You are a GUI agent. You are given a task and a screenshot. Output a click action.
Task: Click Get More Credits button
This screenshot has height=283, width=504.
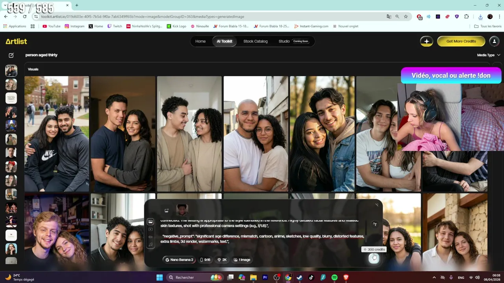click(461, 41)
